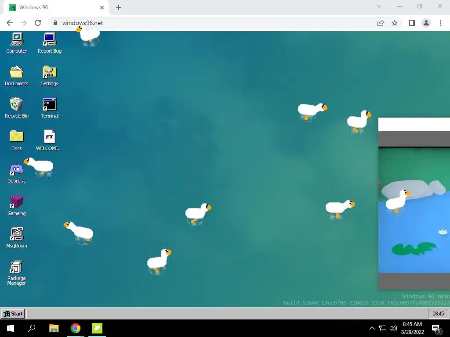
Task: Open the Recycle Bin icon
Action: [17, 108]
